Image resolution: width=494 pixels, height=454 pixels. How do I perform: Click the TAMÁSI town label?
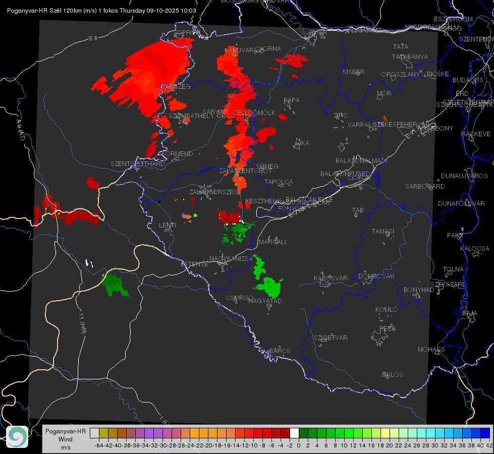point(383,231)
